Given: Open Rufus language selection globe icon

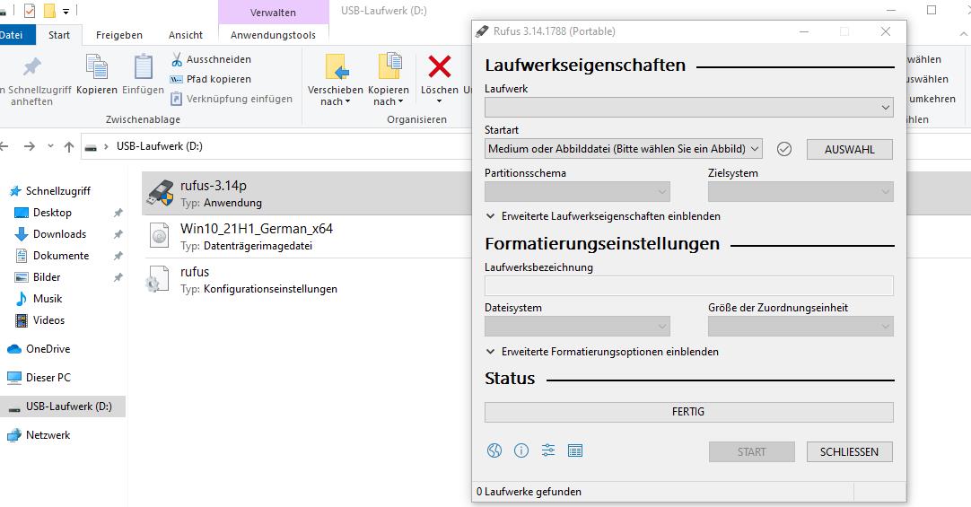Looking at the screenshot, I should [494, 450].
